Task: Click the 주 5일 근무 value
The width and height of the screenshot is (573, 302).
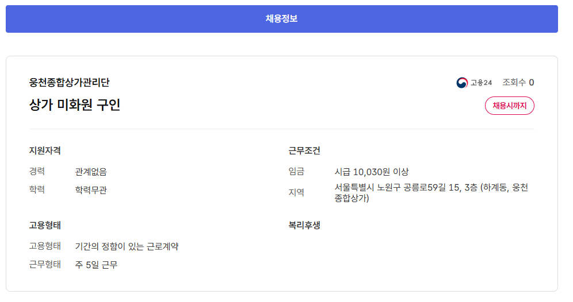Action: tap(96, 265)
